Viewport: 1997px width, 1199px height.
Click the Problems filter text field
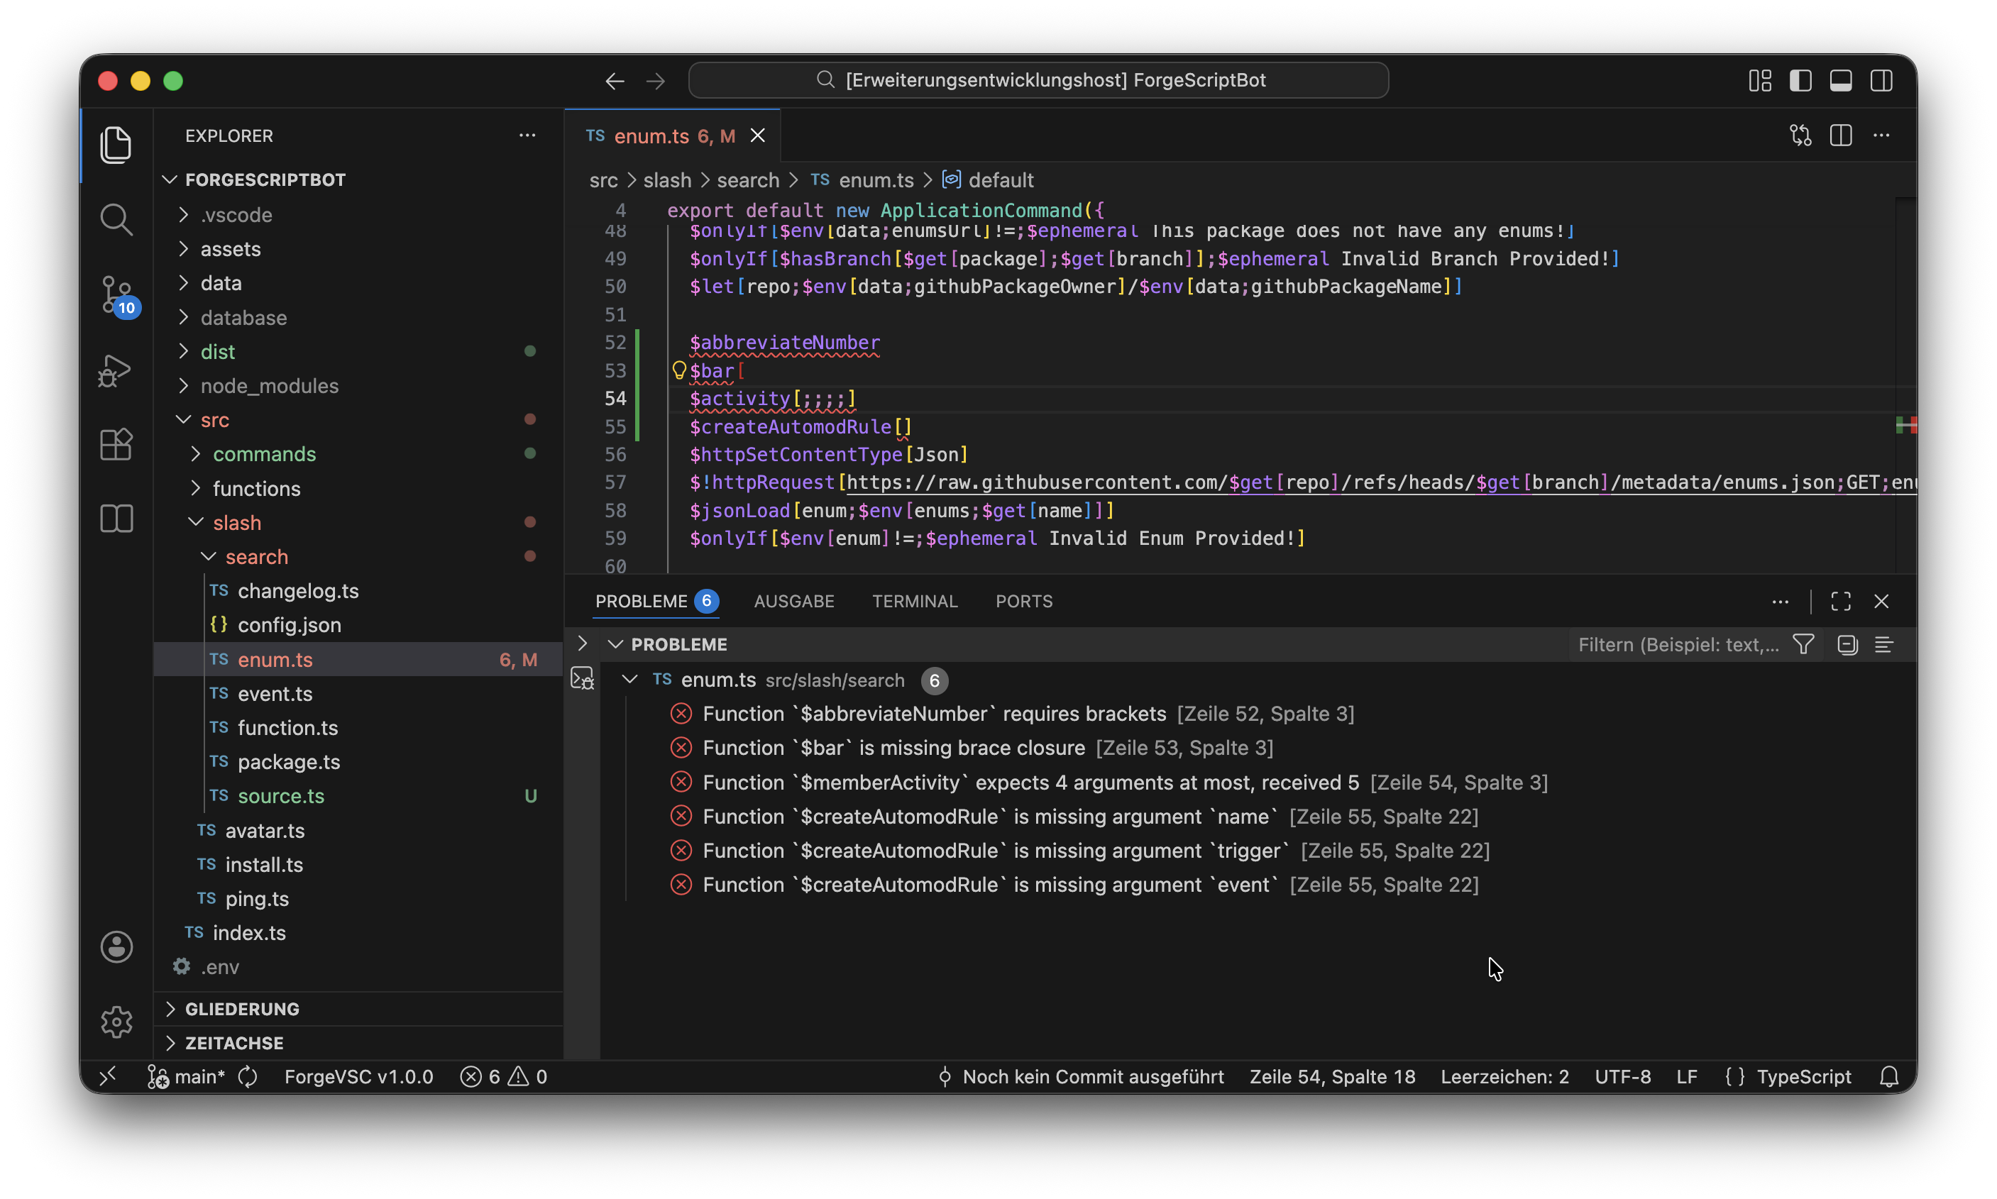pos(1677,644)
